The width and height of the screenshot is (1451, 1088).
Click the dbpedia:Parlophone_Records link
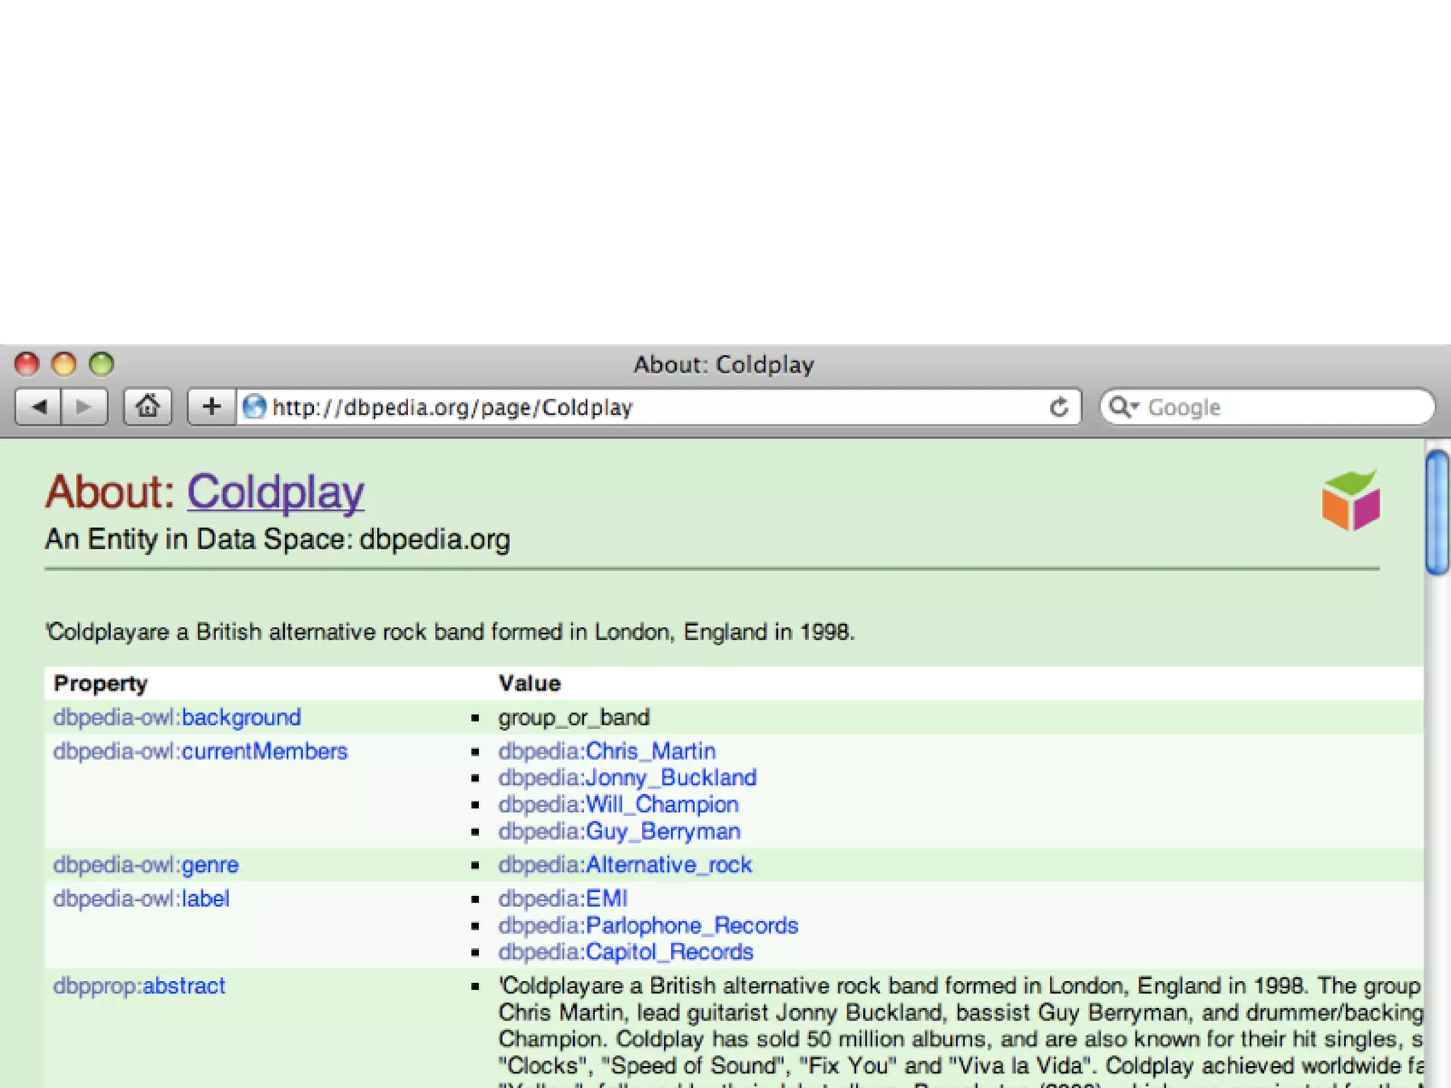[648, 926]
